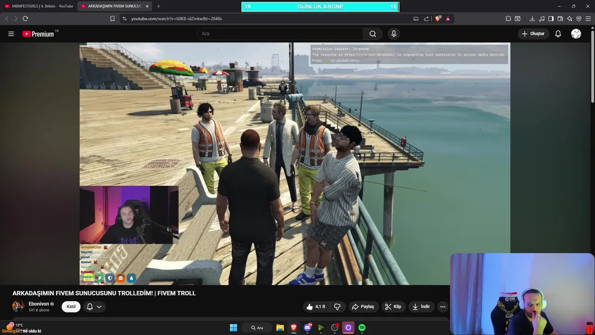Click the address bar URL
This screenshot has height=335, width=595.
[x=177, y=19]
